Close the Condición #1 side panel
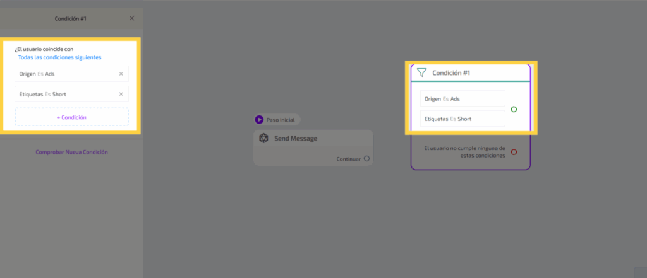647x278 pixels. click(x=131, y=18)
